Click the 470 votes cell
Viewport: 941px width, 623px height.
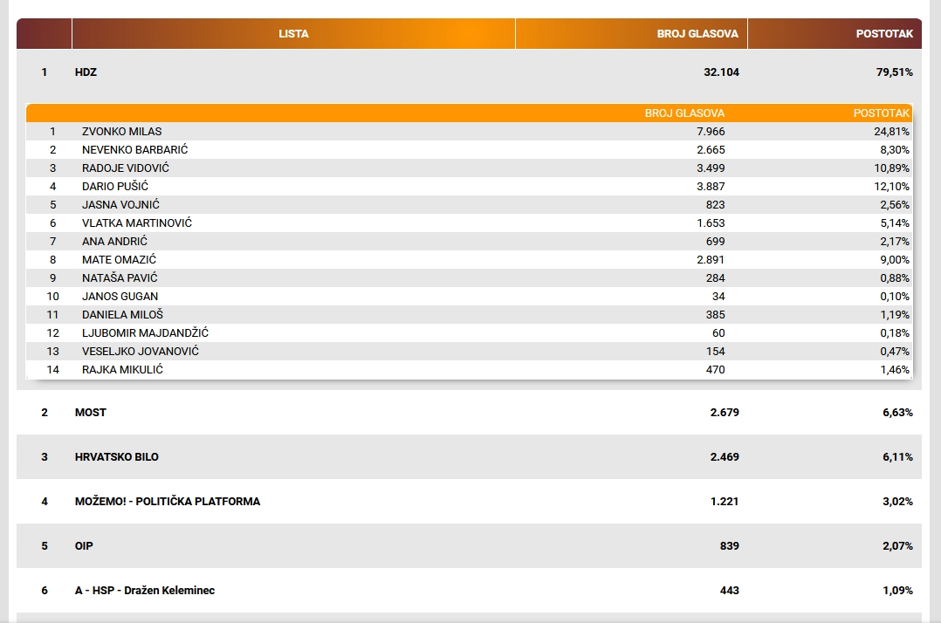[716, 369]
